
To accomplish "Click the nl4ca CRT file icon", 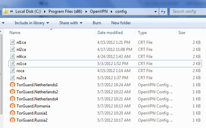I will click(x=12, y=57).
